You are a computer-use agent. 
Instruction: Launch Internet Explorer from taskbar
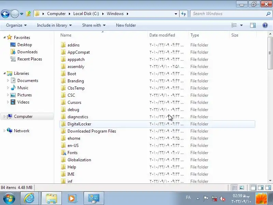[29, 199]
